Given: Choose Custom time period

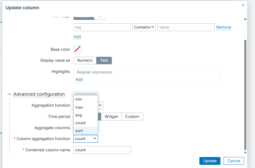Looking at the screenshot, I should pyautogui.click(x=132, y=116).
